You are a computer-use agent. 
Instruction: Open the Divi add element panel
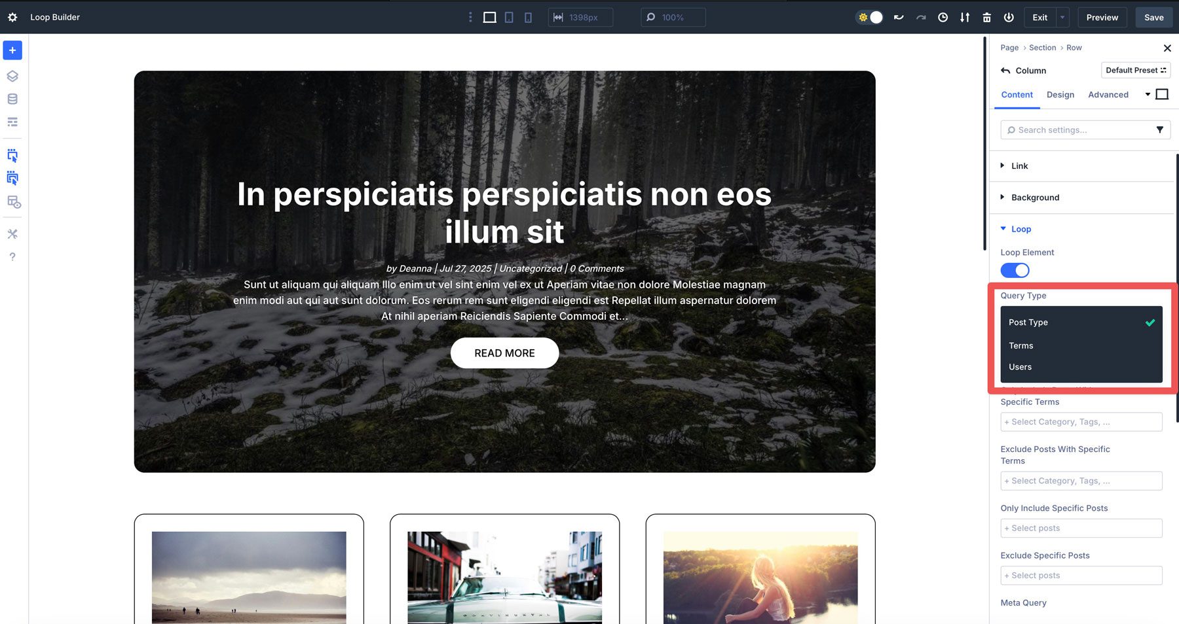click(x=12, y=50)
